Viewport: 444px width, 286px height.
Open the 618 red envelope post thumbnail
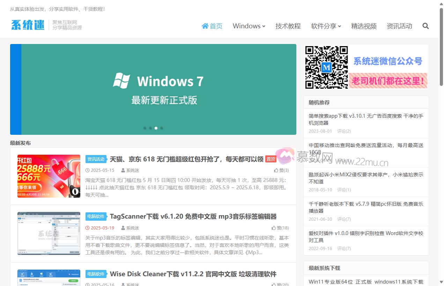(x=49, y=176)
